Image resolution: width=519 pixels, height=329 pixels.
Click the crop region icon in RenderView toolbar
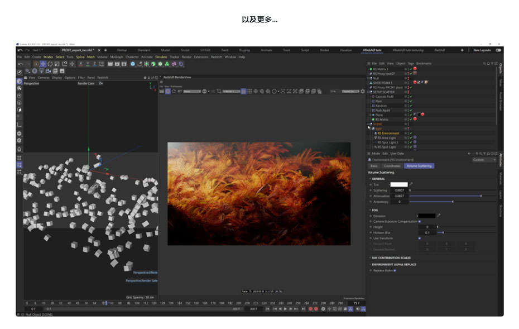click(219, 91)
